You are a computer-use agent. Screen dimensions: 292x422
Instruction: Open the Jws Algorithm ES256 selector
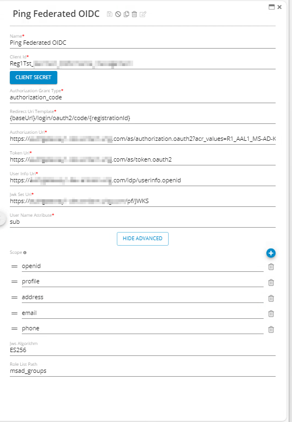[x=142, y=350]
